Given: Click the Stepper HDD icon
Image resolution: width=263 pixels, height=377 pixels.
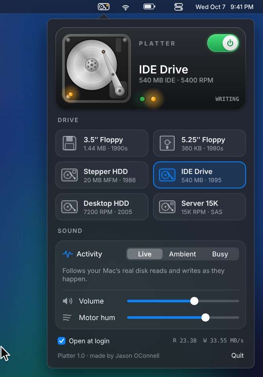Looking at the screenshot, I should (69, 175).
